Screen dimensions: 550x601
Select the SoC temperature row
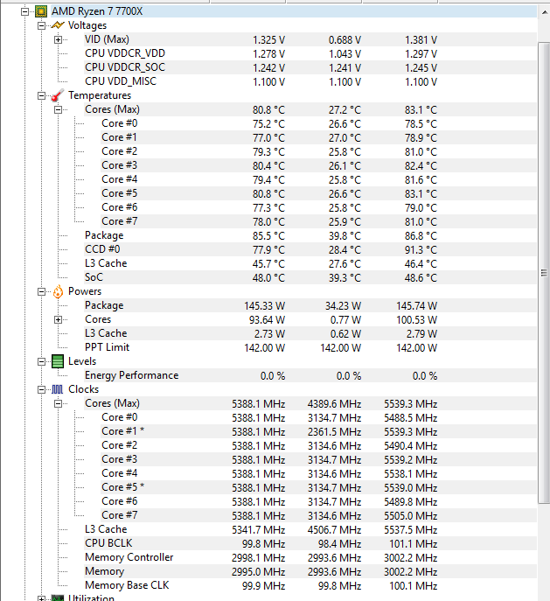click(x=310, y=277)
